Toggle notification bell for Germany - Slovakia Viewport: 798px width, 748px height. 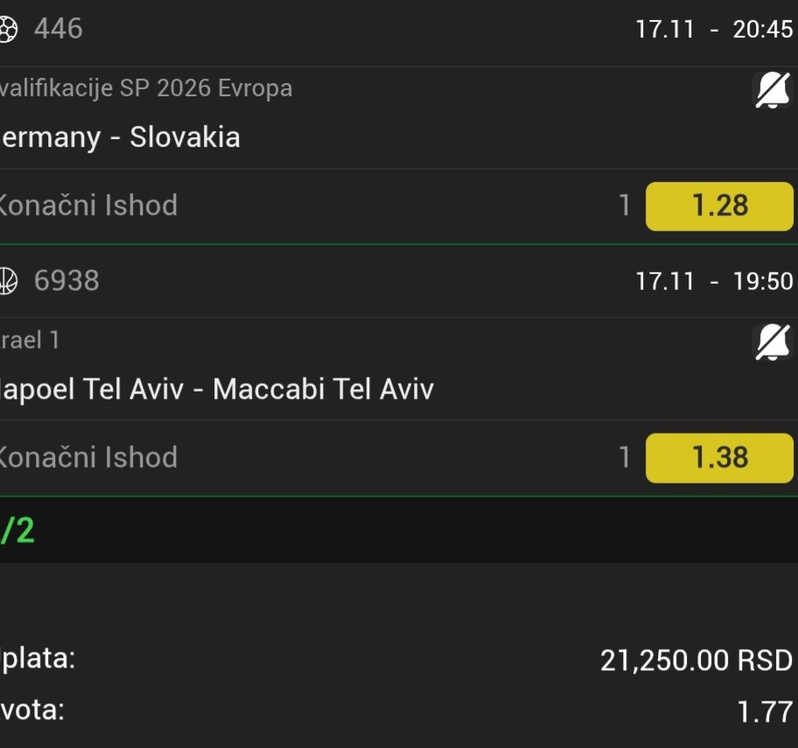772,90
